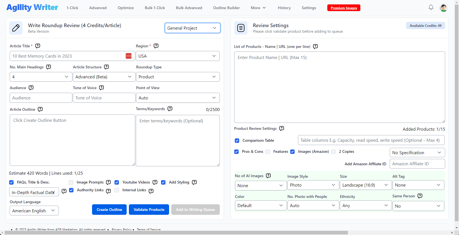Open the Region USA dropdown
Screen dimensions: 459x235
tap(178, 56)
